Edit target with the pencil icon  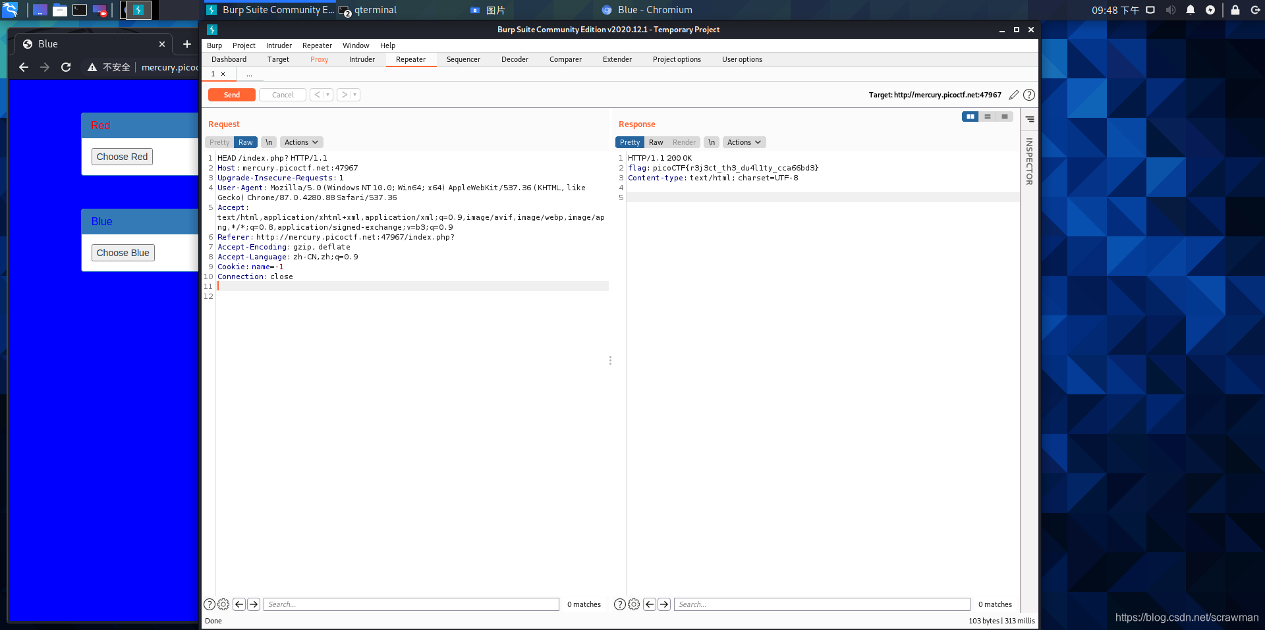(x=1013, y=95)
